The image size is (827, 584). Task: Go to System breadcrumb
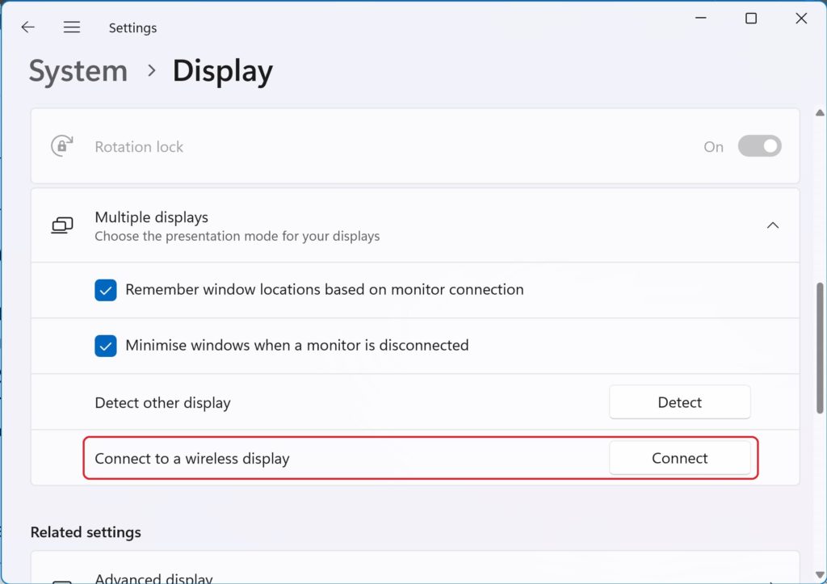(x=78, y=71)
